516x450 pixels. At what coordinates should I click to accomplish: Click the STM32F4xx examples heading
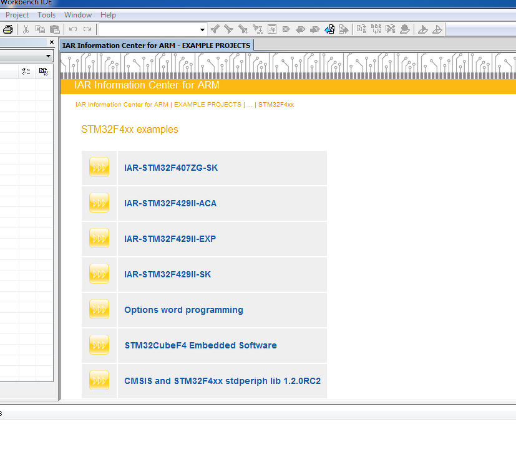pos(130,130)
